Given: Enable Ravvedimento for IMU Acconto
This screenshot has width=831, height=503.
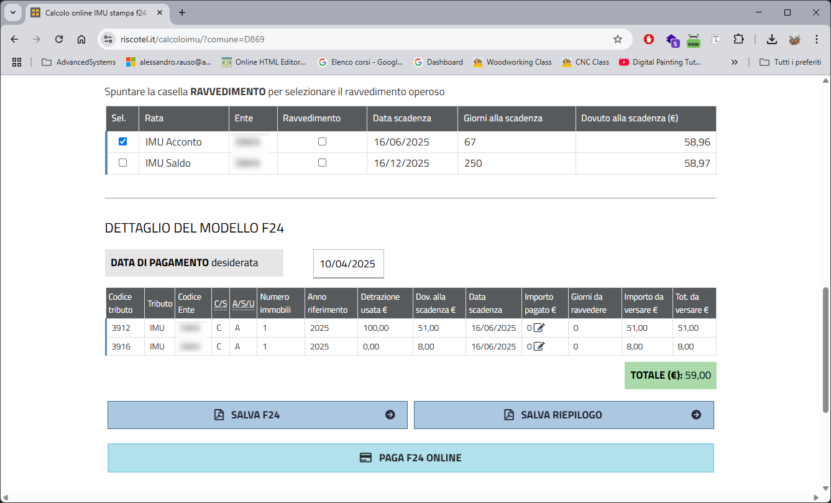Looking at the screenshot, I should point(322,141).
